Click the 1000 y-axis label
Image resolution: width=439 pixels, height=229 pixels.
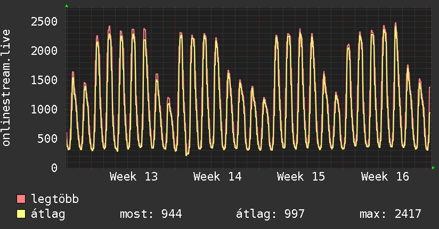44,110
